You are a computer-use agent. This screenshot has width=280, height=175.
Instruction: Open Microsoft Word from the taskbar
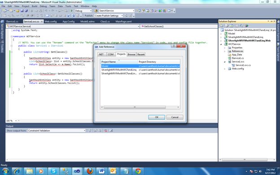click(102, 171)
